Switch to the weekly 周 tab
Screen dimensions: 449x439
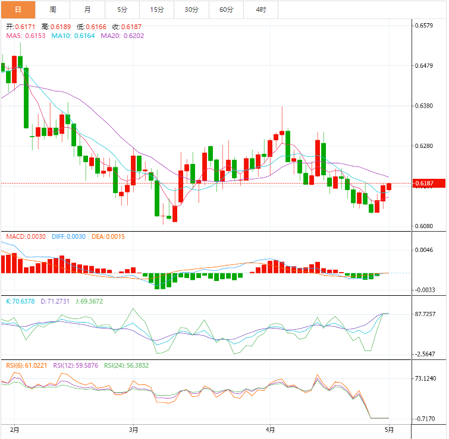(53, 10)
